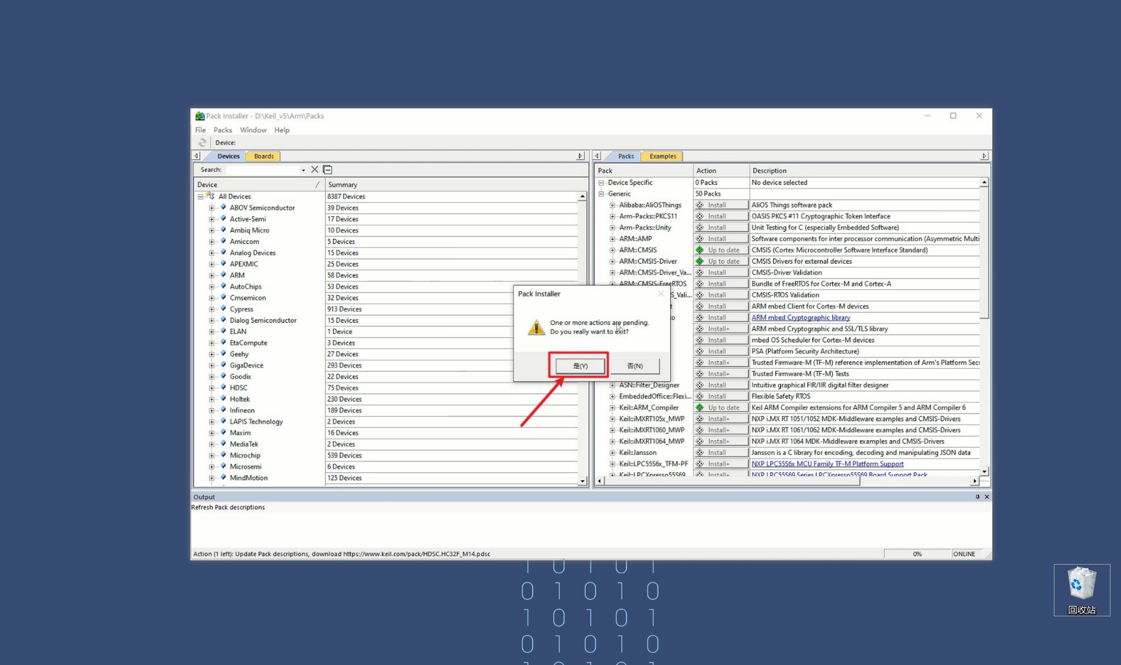
Task: Clear the search field with X icon
Action: pyautogui.click(x=315, y=169)
